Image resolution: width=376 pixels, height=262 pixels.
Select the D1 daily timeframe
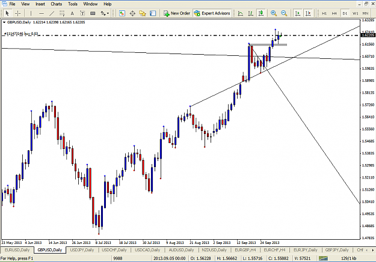click(x=345, y=13)
